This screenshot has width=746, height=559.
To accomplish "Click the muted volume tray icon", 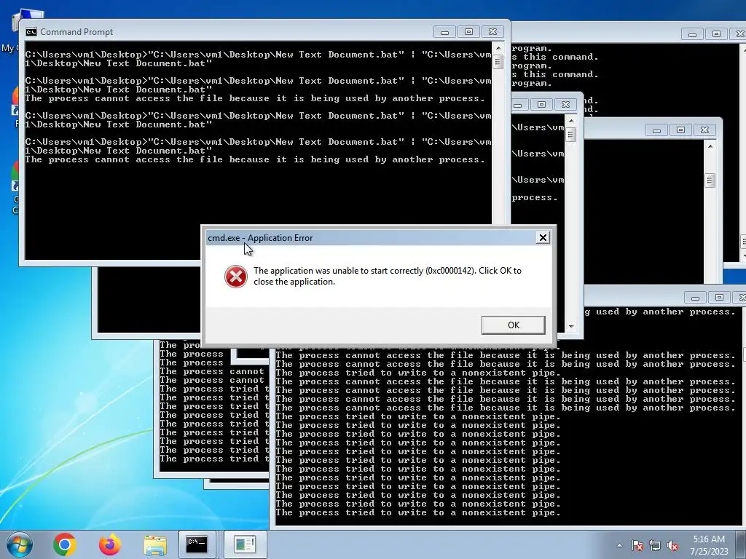I will click(x=672, y=545).
